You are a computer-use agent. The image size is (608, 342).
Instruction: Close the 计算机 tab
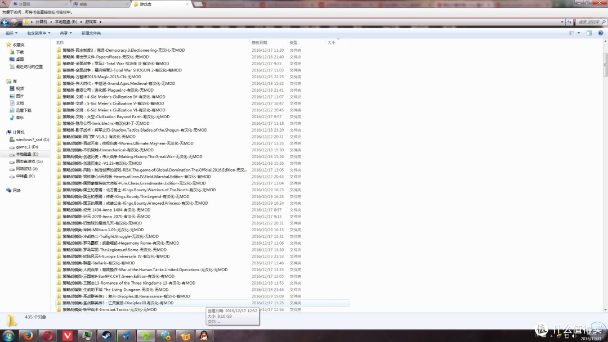66,4
